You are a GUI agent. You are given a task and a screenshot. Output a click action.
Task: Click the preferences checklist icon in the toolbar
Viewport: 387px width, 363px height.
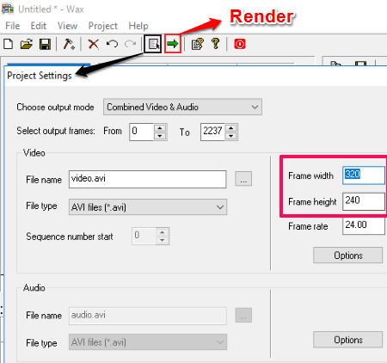click(x=197, y=44)
